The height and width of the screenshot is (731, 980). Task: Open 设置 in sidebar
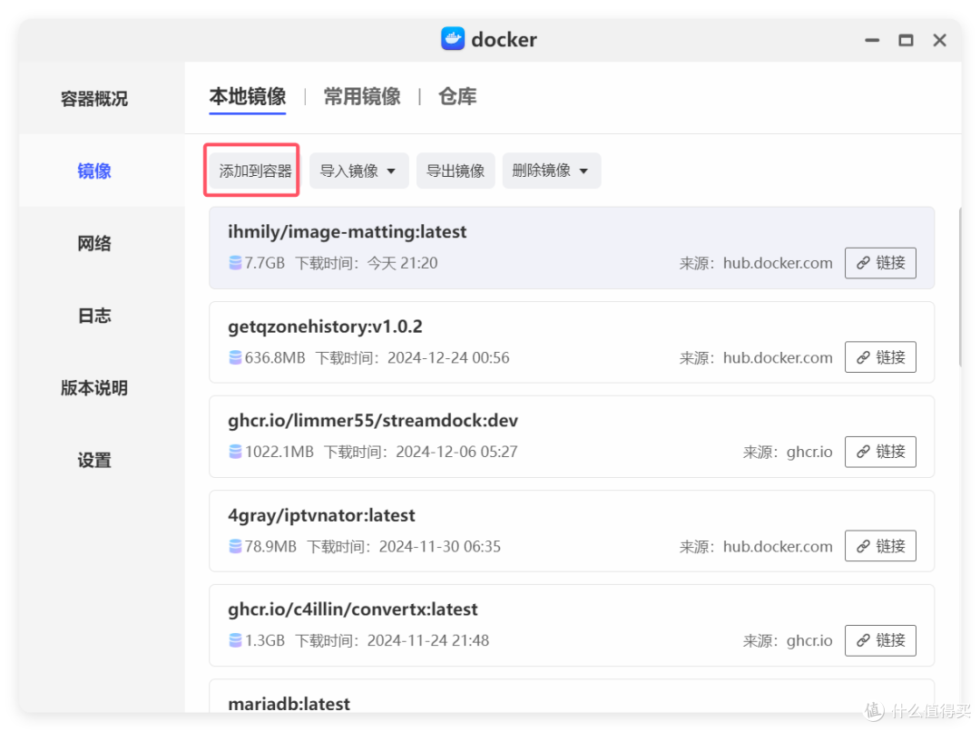[94, 461]
